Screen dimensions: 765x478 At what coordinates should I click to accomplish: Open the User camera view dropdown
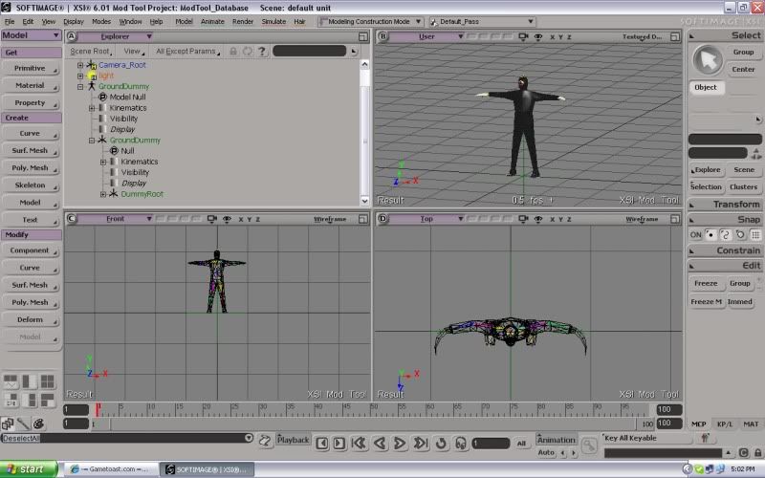coord(427,36)
